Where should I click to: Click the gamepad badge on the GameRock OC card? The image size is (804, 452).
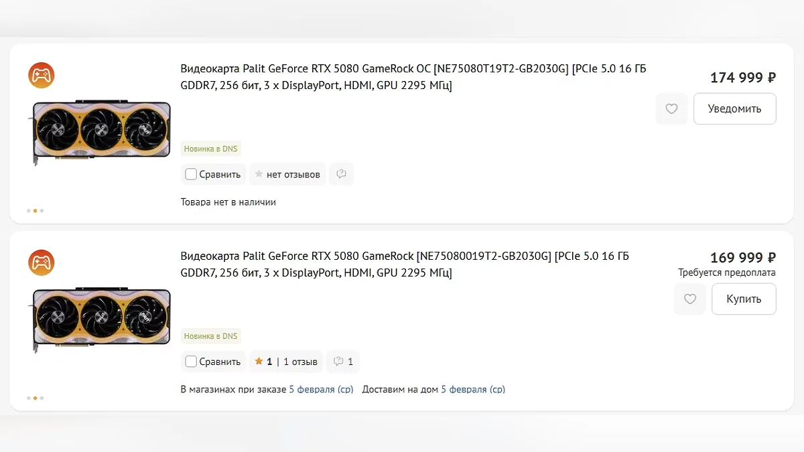click(x=41, y=75)
